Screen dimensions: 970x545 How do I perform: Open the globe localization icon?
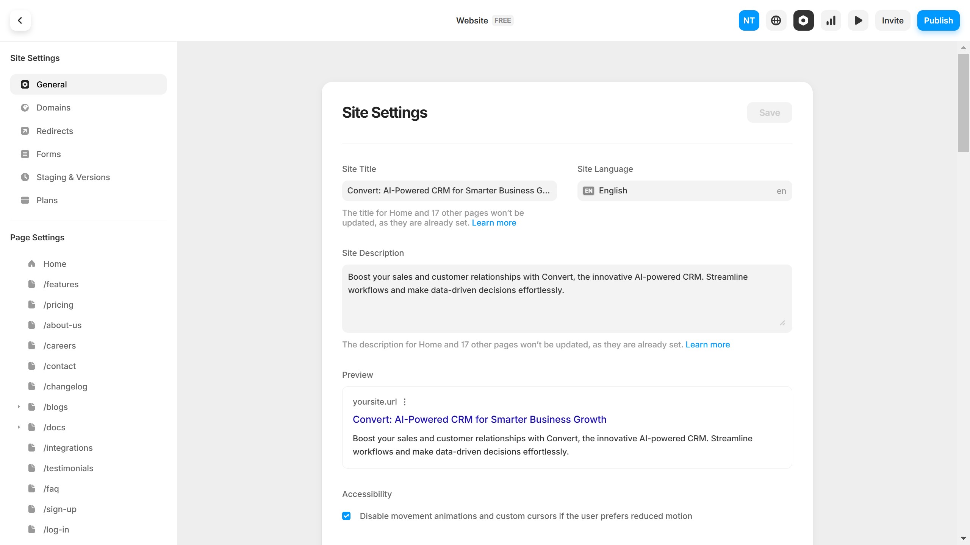pos(776,20)
